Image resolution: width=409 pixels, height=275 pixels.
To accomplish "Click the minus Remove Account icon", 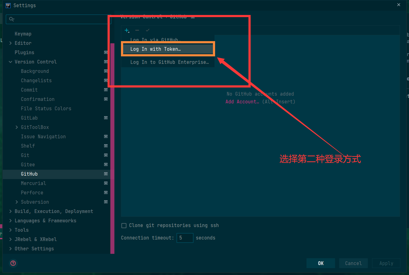I will tap(137, 30).
